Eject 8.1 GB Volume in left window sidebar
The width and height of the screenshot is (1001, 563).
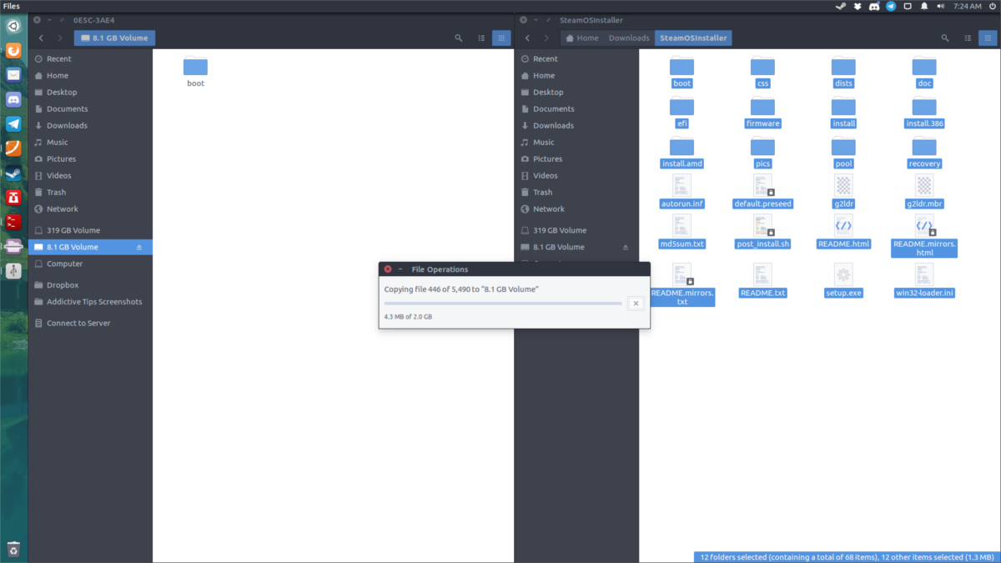pos(139,247)
